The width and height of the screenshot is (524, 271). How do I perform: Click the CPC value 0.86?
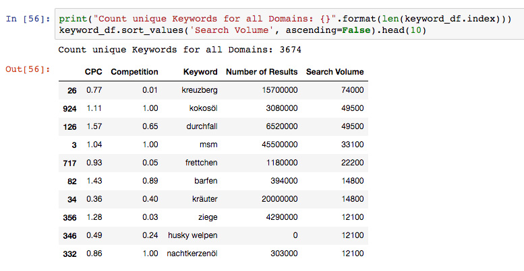[94, 254]
